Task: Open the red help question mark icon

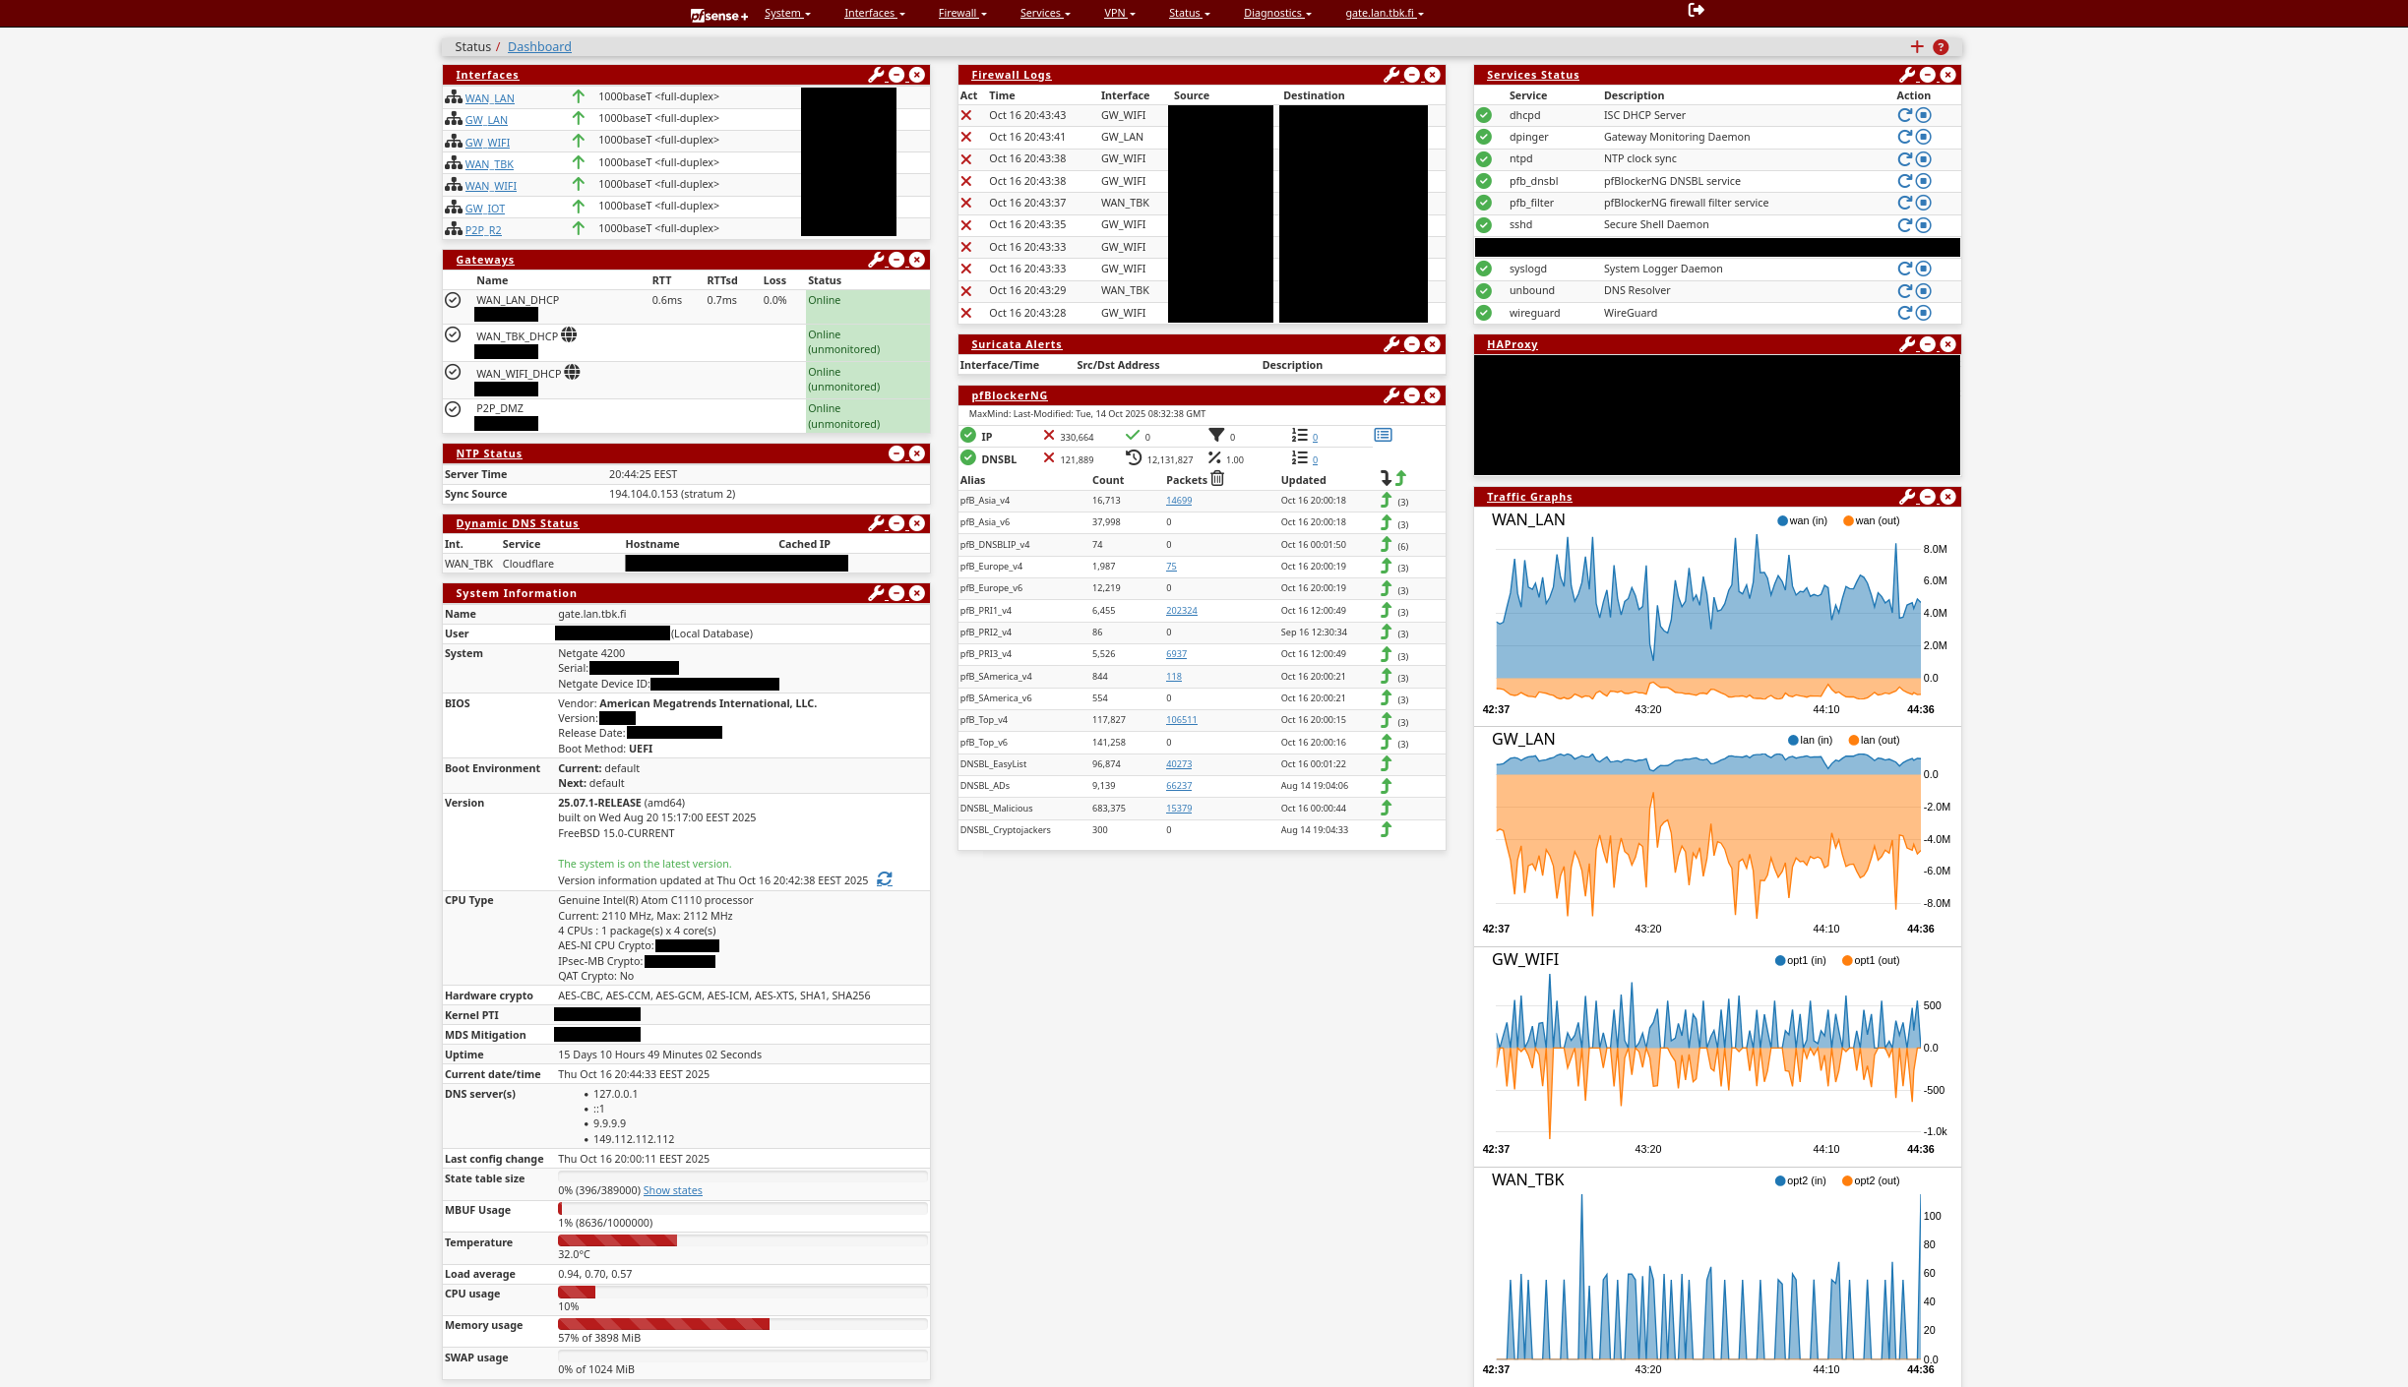Action: tap(1941, 46)
